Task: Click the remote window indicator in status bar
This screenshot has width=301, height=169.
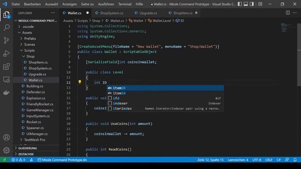Action: pyautogui.click(x=5, y=160)
